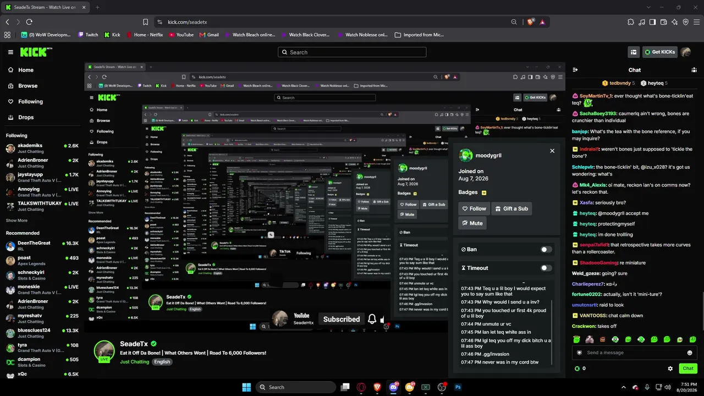The image size is (704, 396).
Task: Open Kick sidebar hamburger menu
Action: click(x=10, y=52)
